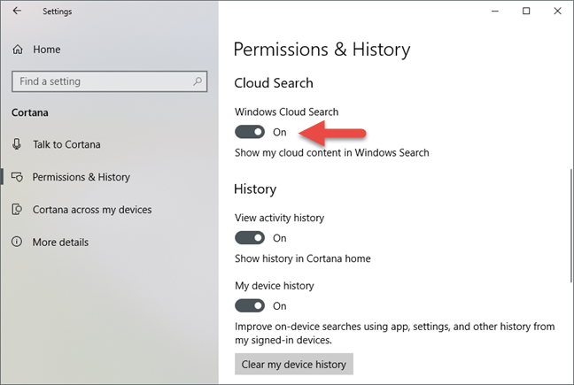574x385 pixels.
Task: Click the Cloud Search heading
Action: tap(274, 83)
